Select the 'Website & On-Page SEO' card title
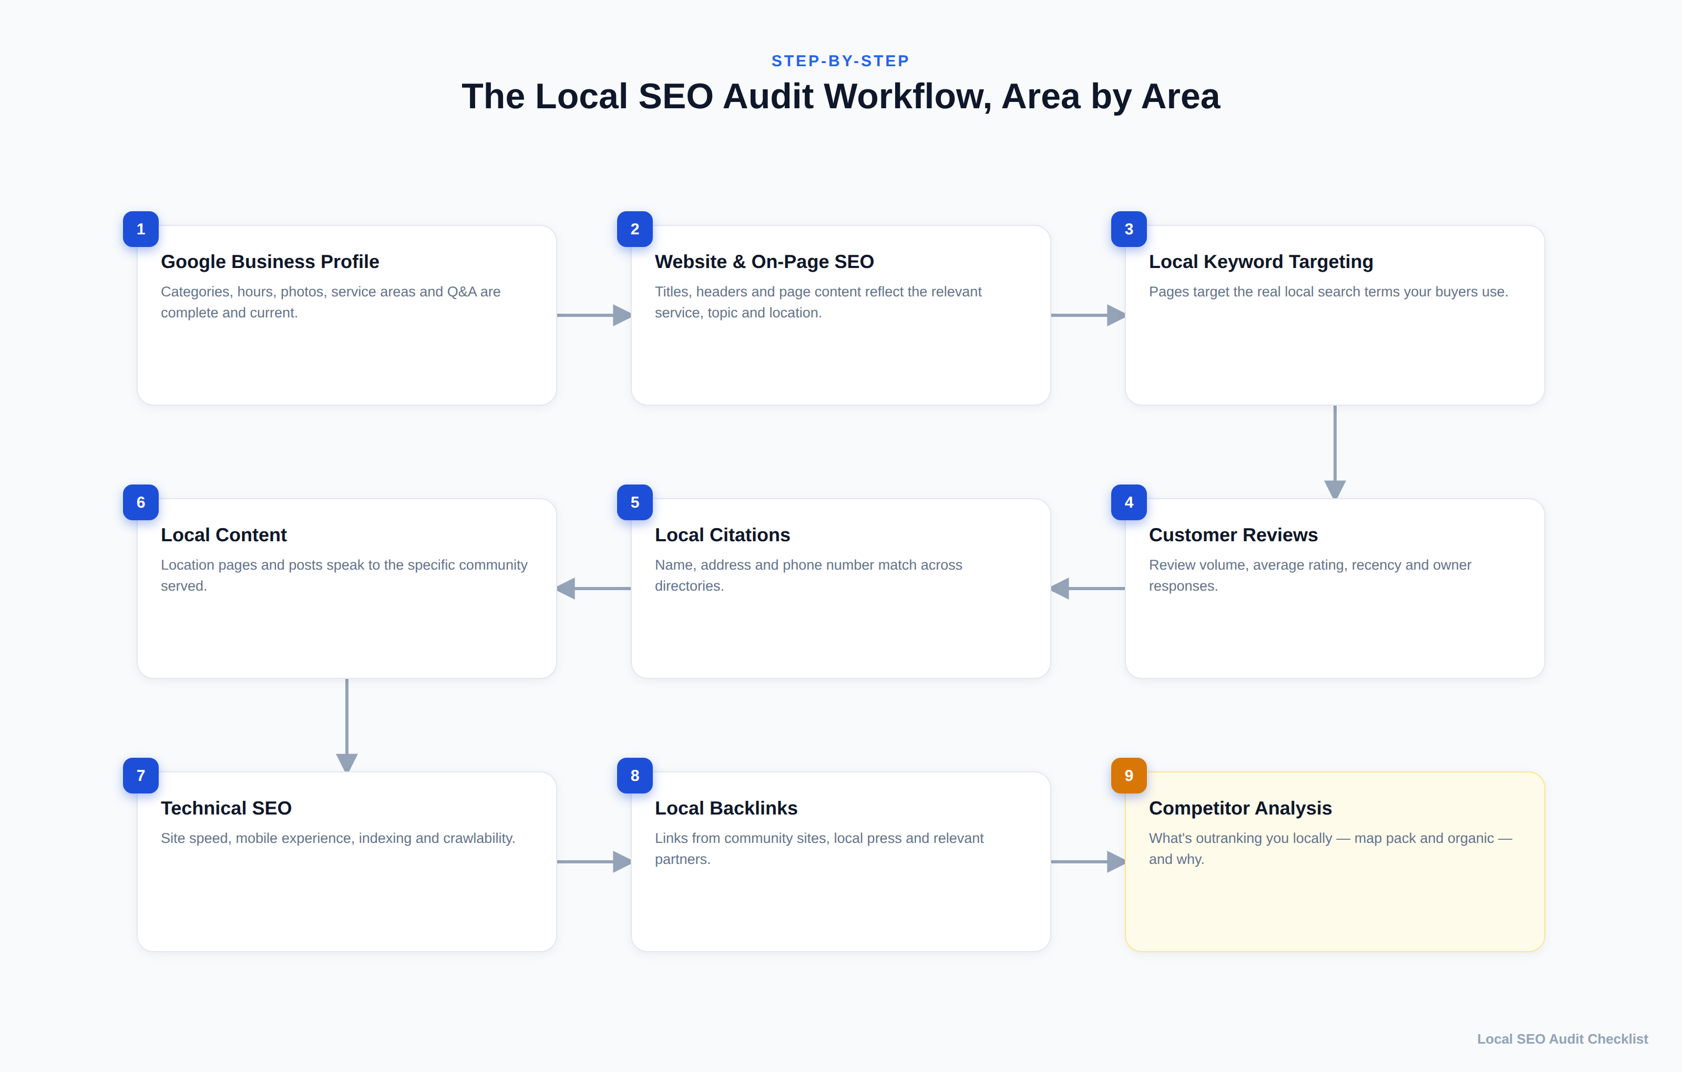This screenshot has width=1682, height=1072. tap(764, 261)
